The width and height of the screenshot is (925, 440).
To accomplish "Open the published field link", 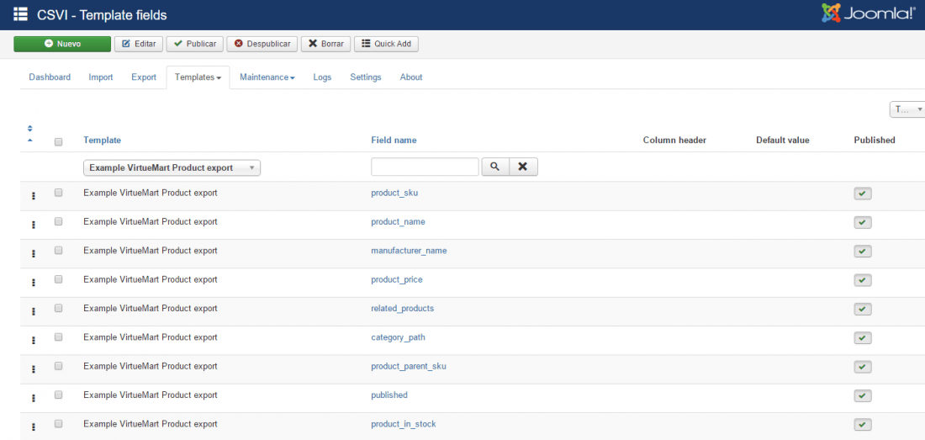I will [389, 395].
